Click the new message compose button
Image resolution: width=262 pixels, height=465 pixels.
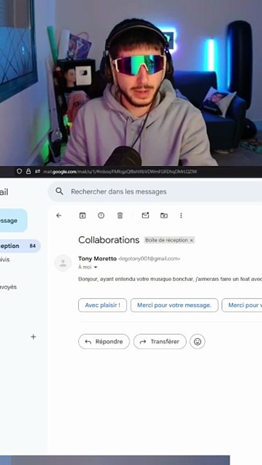(x=14, y=220)
